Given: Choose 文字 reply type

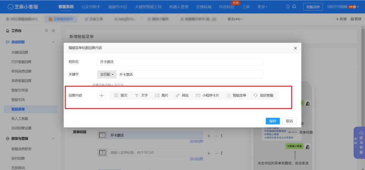Looking at the screenshot, I should (141, 95).
